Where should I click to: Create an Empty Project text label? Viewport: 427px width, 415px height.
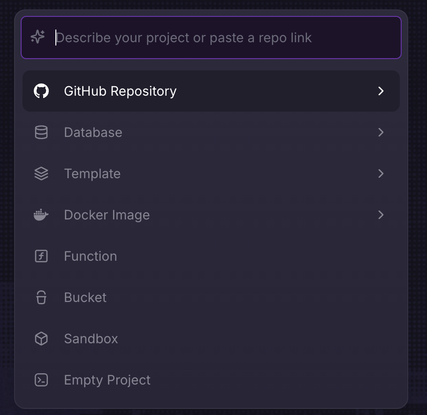point(107,380)
